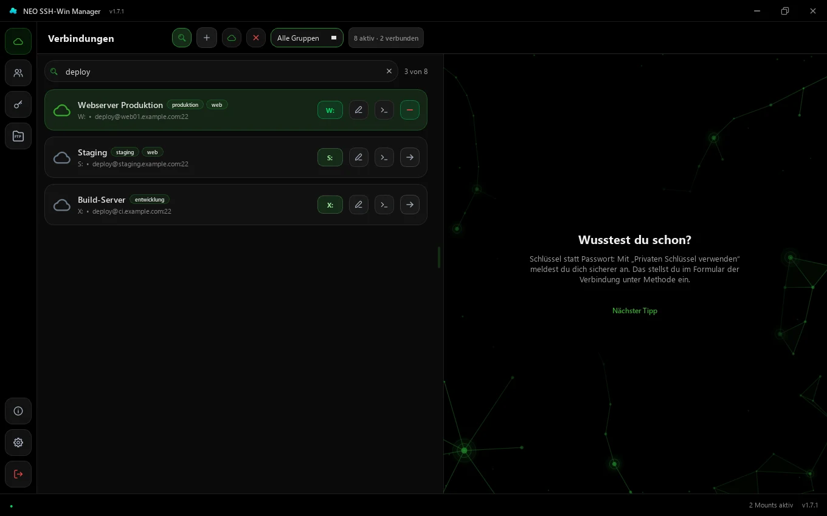Click the "web" tag in the Staging row
The image size is (827, 516).
[x=152, y=152]
